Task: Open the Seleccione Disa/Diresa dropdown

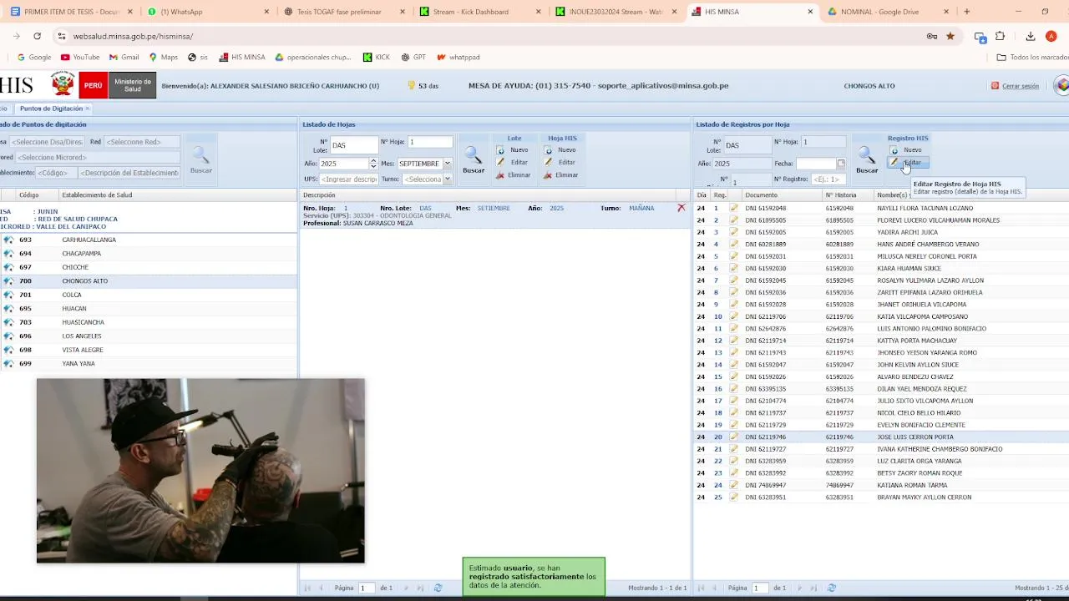Action: point(46,142)
